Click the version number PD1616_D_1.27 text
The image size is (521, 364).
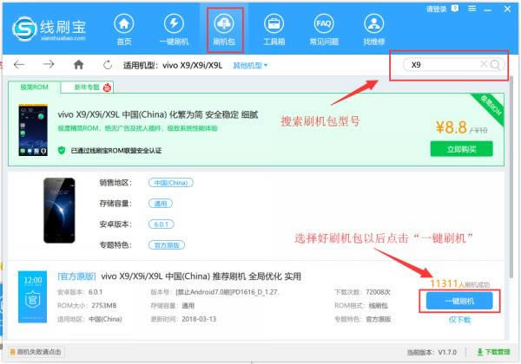point(228,292)
